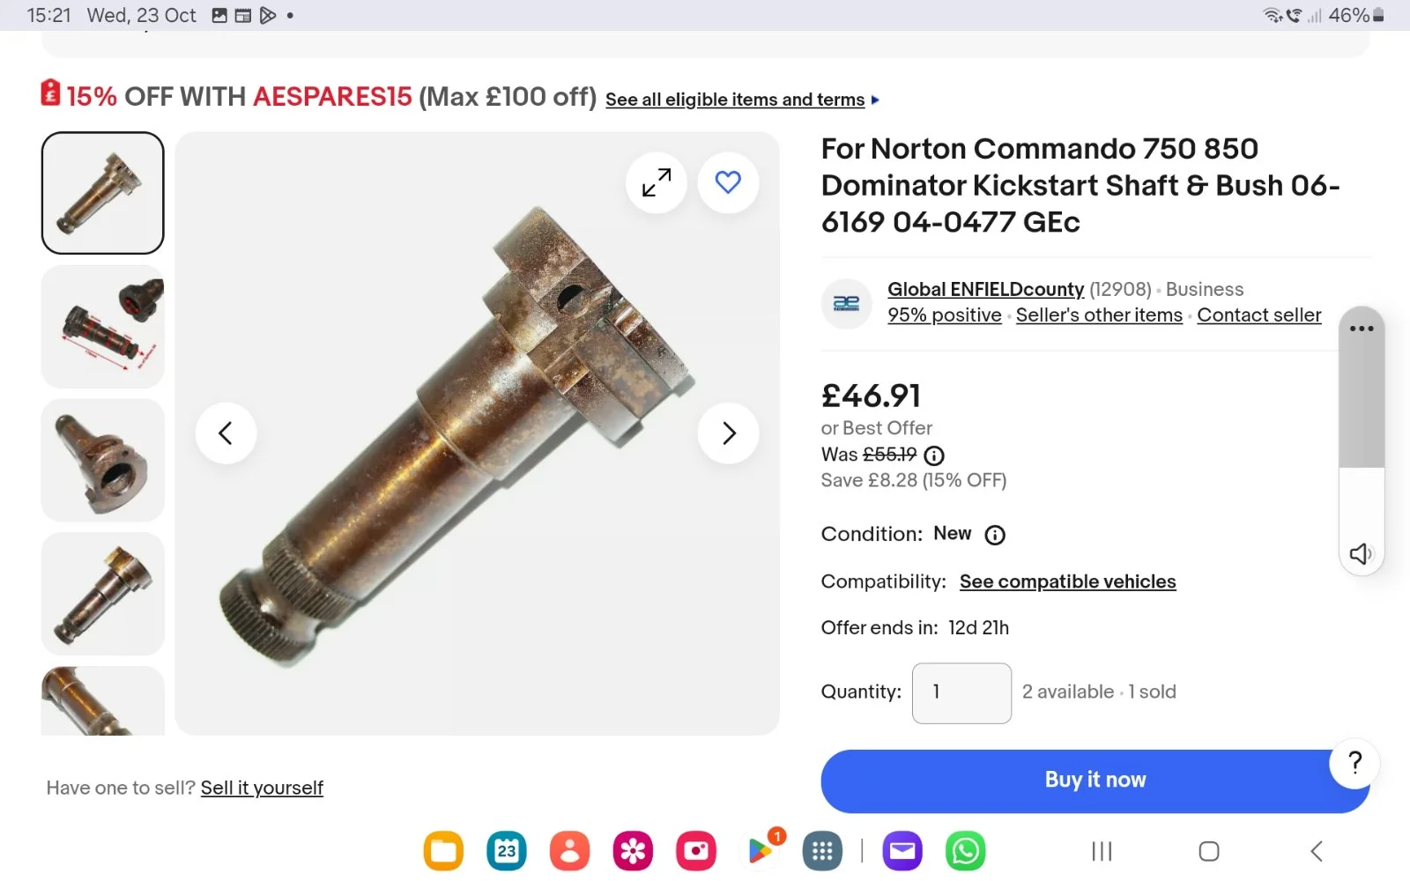
Task: Add item to watchlist via heart icon
Action: pyautogui.click(x=728, y=183)
